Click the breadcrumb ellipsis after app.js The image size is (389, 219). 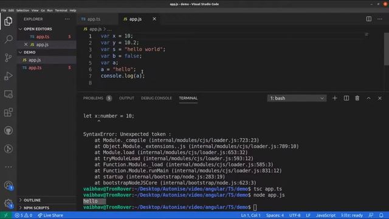point(109,29)
